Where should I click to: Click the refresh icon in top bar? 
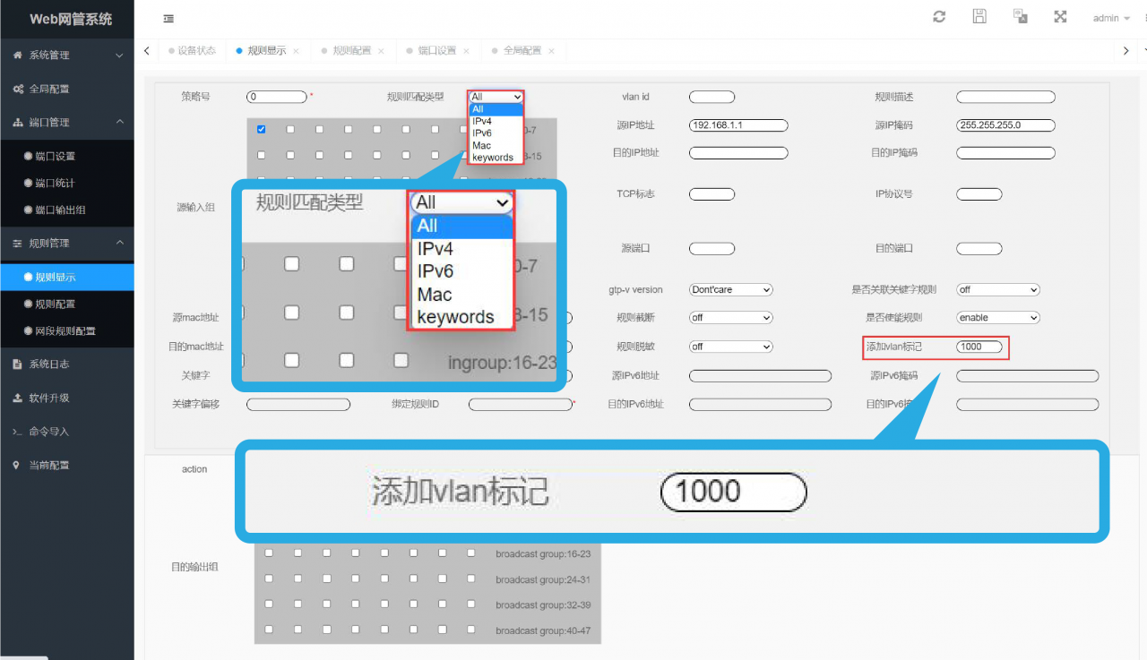(939, 17)
